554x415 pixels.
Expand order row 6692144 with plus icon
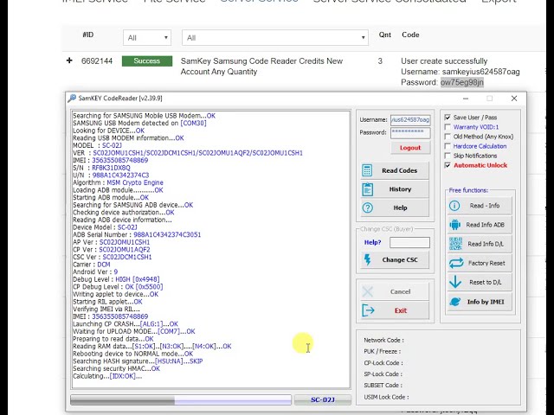[69, 61]
